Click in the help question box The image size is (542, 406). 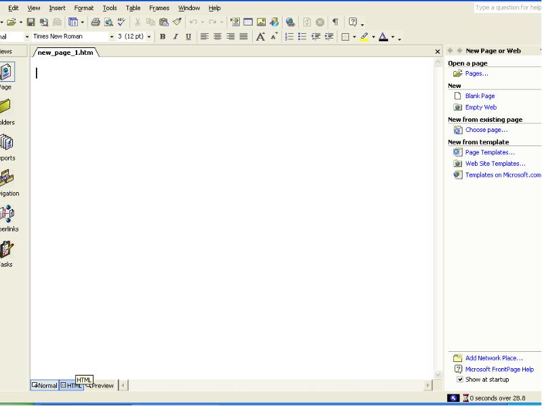tap(507, 8)
